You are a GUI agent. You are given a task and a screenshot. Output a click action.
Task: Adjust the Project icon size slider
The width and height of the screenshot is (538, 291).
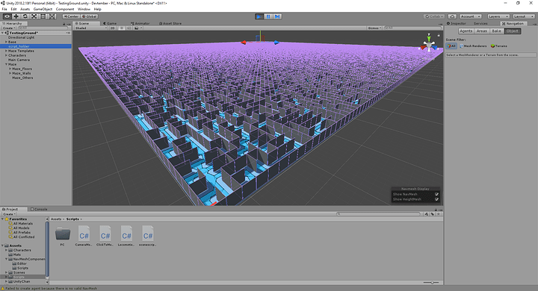[x=432, y=283]
